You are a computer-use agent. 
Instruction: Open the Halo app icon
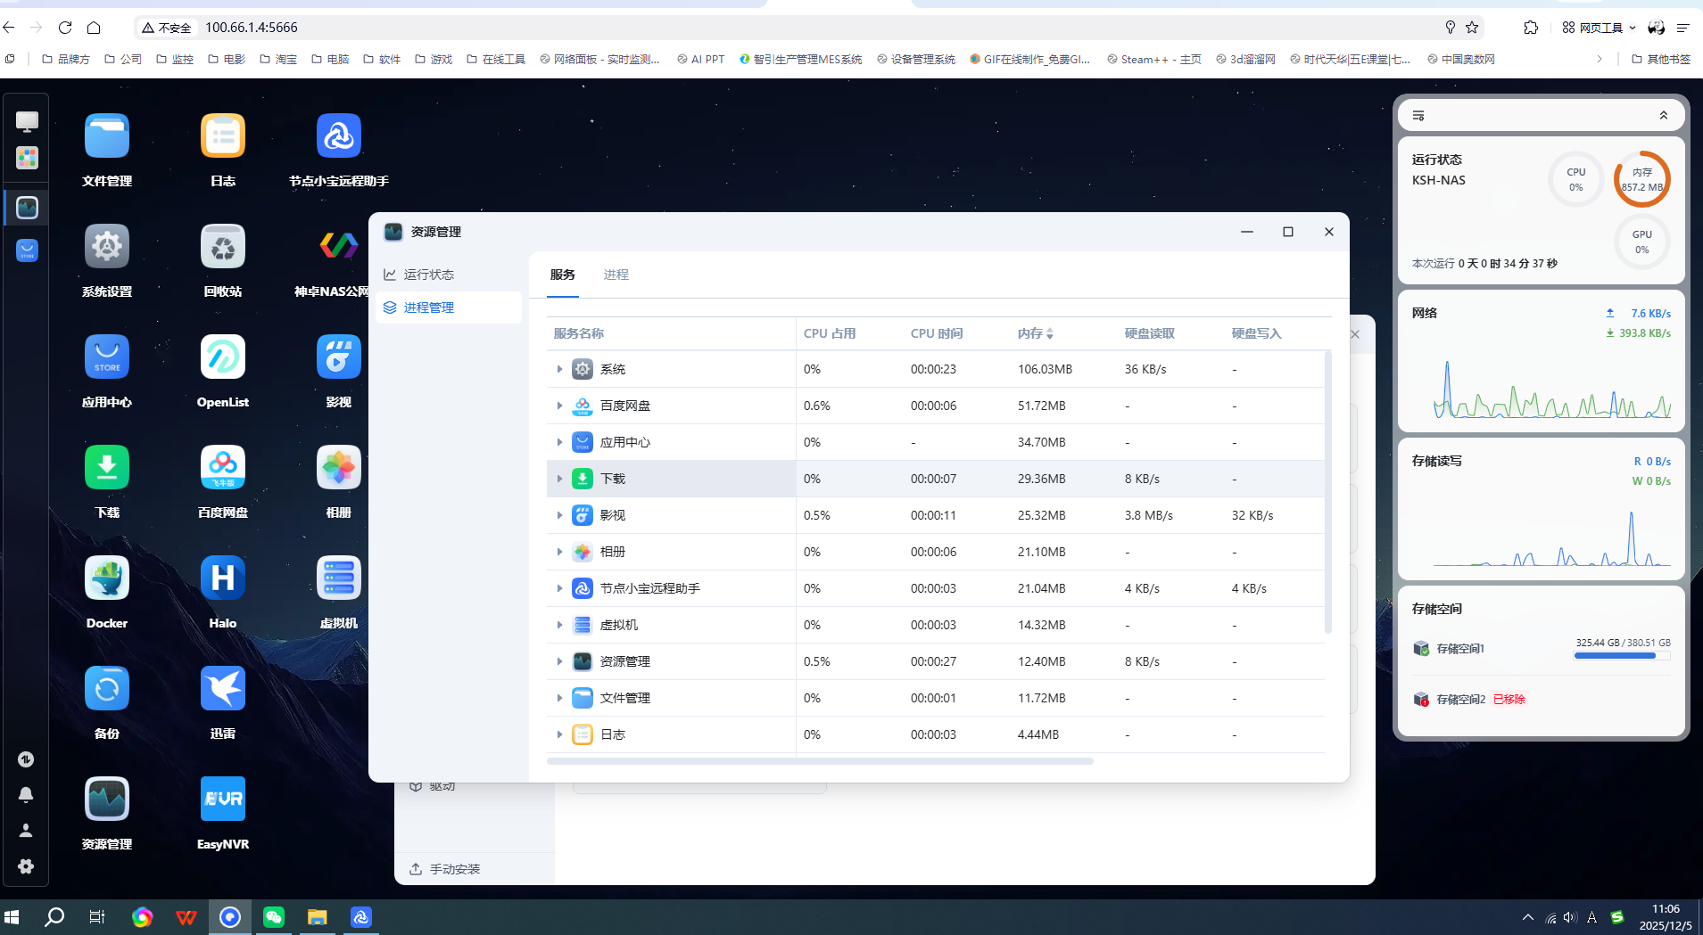tap(223, 578)
